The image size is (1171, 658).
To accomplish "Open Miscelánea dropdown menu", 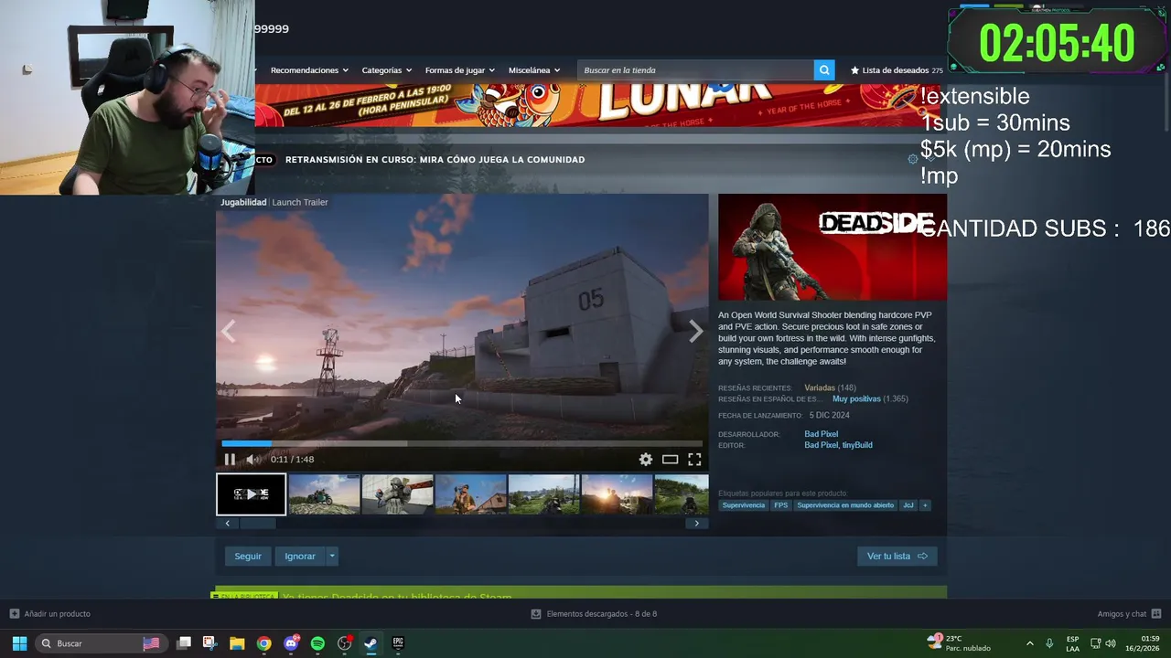I will (x=534, y=70).
